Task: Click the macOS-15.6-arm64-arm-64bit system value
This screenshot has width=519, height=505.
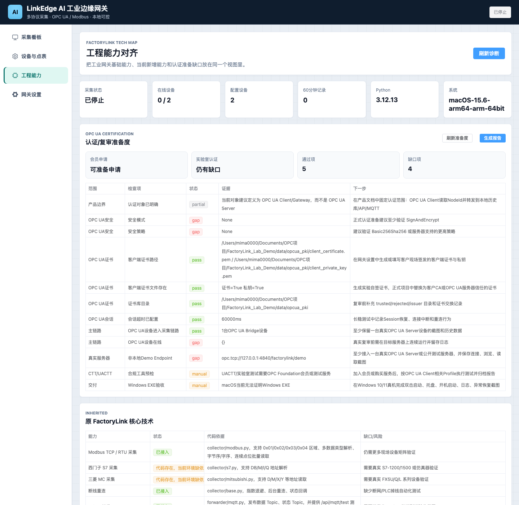Action: 476,104
